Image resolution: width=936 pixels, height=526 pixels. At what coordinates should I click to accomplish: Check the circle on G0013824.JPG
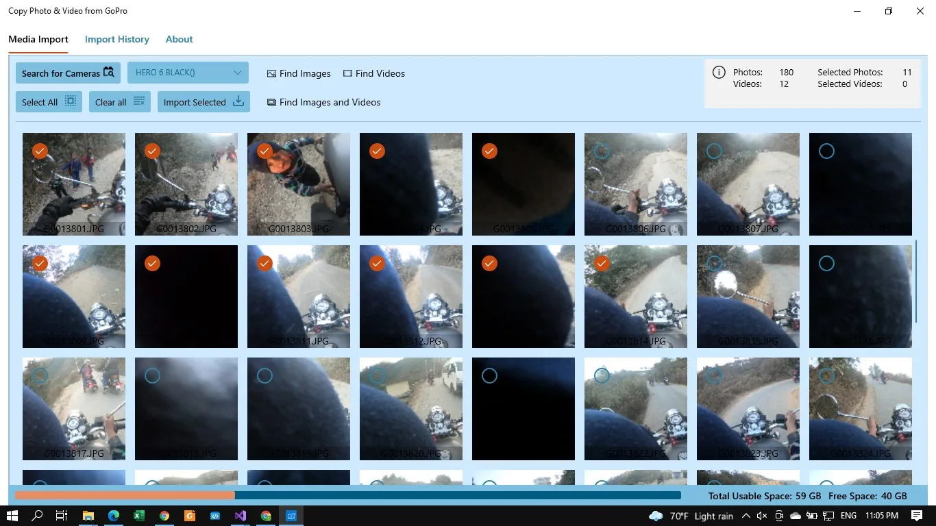(x=826, y=375)
